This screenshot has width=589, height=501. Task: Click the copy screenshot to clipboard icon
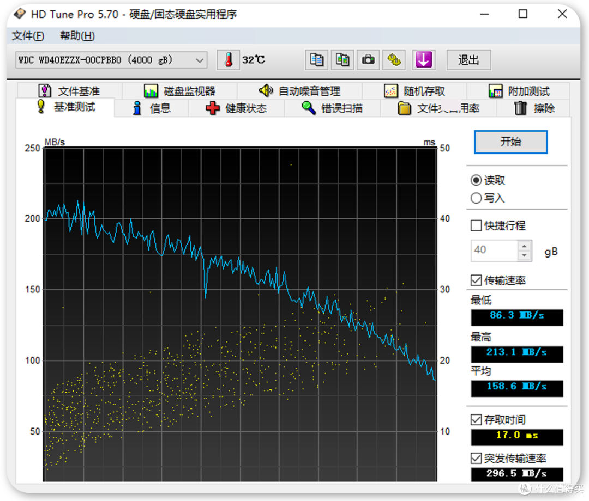[x=342, y=60]
